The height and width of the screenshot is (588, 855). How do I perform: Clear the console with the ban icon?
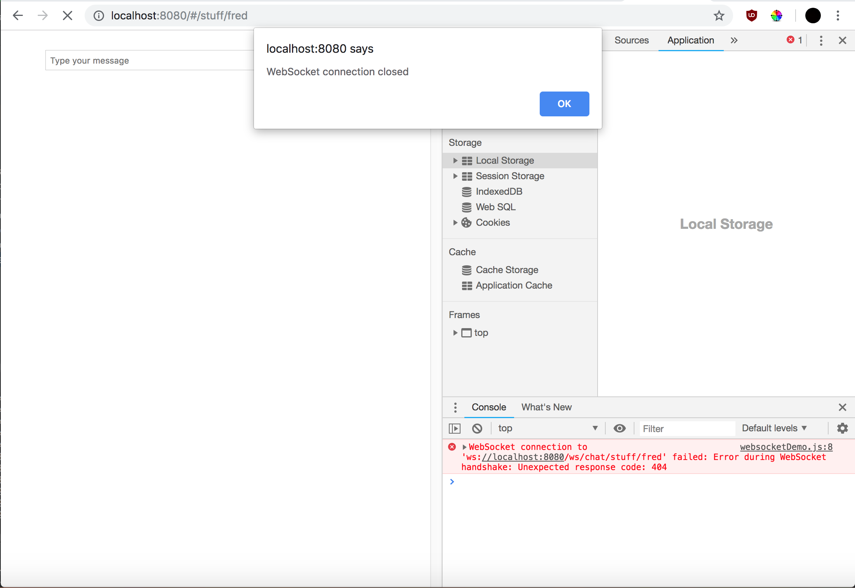[x=477, y=428]
